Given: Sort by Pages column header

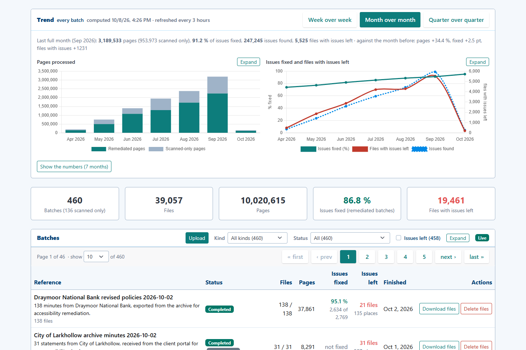Looking at the screenshot, I should (307, 283).
